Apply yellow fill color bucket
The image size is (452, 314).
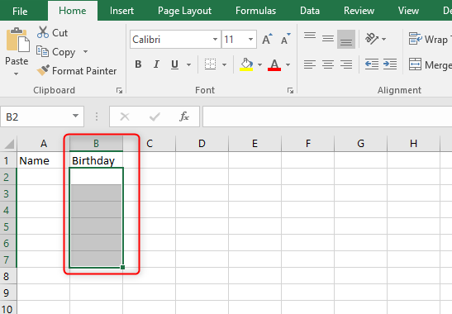246,64
